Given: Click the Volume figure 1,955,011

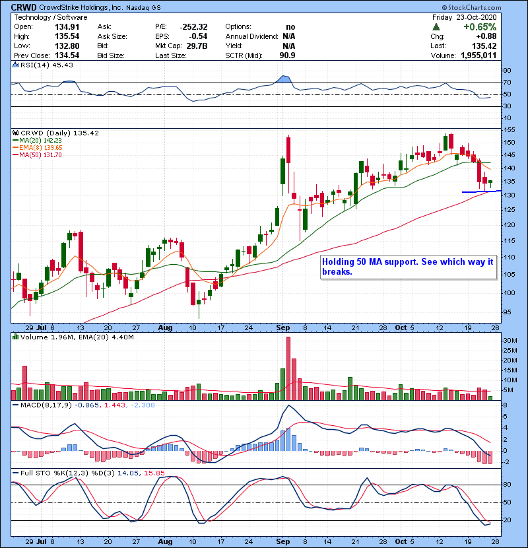Looking at the screenshot, I should click(478, 55).
